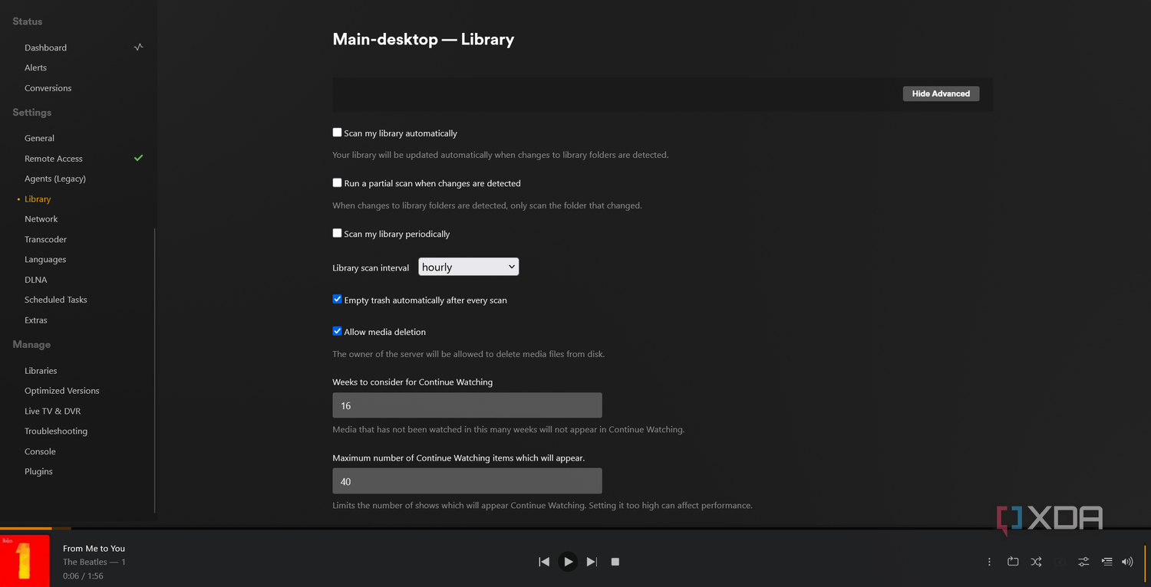Open Network settings page
The width and height of the screenshot is (1151, 587).
[x=41, y=219]
